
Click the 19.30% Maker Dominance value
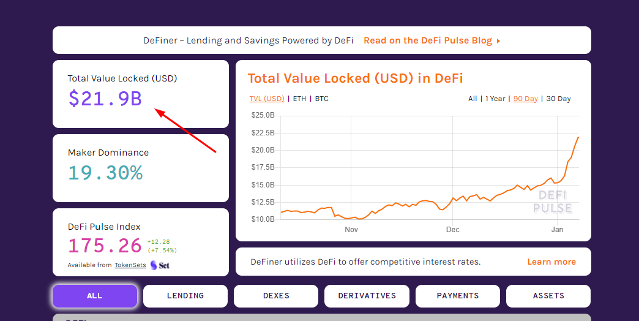click(x=105, y=173)
